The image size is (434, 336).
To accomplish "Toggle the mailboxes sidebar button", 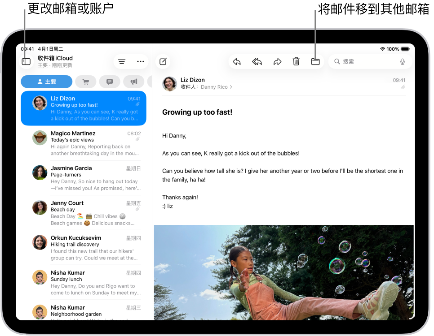I will 27,61.
